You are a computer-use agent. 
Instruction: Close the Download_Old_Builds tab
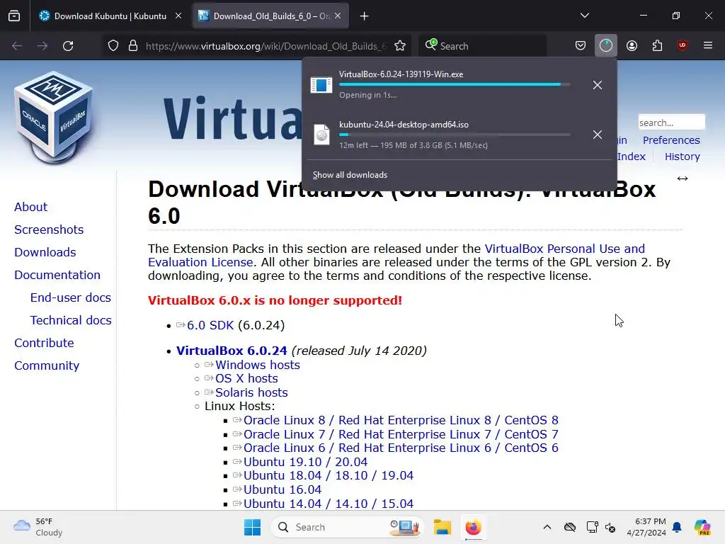pyautogui.click(x=338, y=16)
